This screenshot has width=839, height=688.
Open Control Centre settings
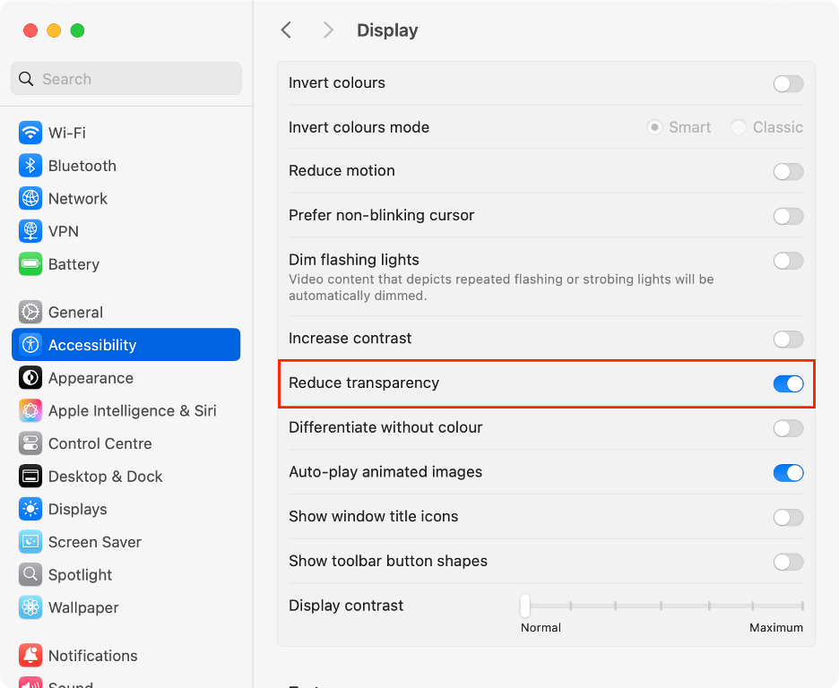coord(99,443)
